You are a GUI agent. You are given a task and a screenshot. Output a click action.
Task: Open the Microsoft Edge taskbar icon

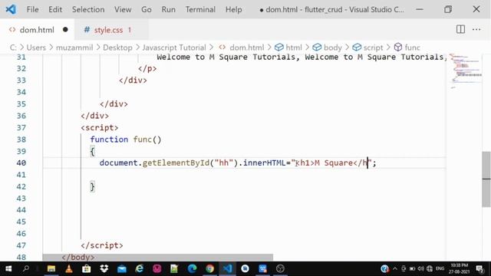[x=192, y=268]
